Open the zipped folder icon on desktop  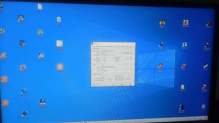pos(59,21)
